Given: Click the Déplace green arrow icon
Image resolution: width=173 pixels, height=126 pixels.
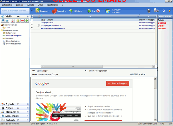Looking at the screenshot, I should (x=71, y=11).
